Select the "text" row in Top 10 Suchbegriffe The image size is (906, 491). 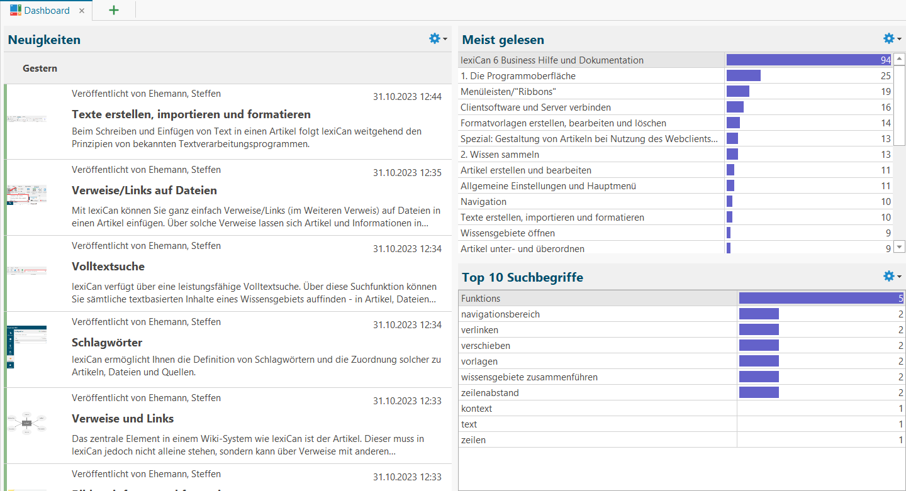pyautogui.click(x=681, y=424)
